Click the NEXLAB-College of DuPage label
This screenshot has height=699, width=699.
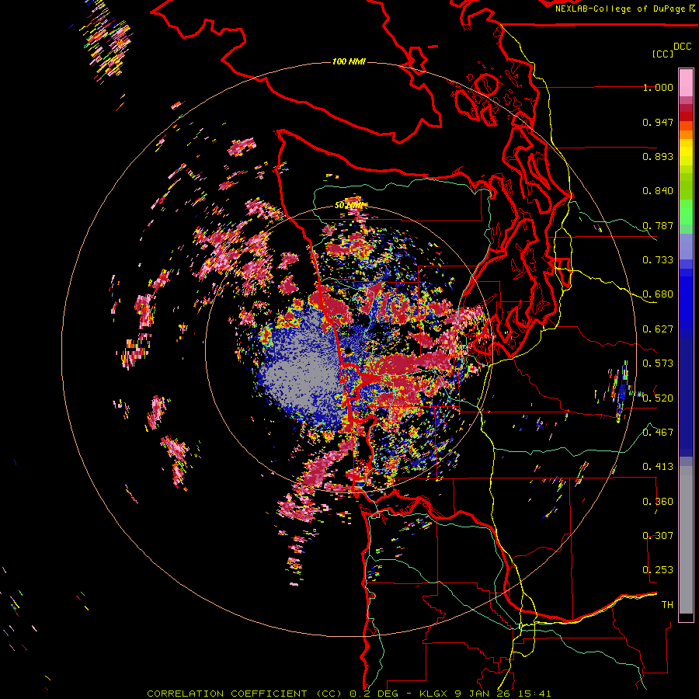coord(620,9)
